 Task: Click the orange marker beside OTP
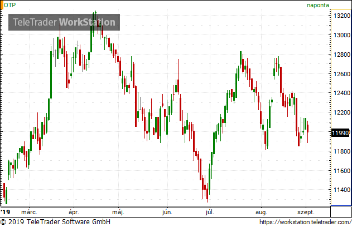coord(2,5)
